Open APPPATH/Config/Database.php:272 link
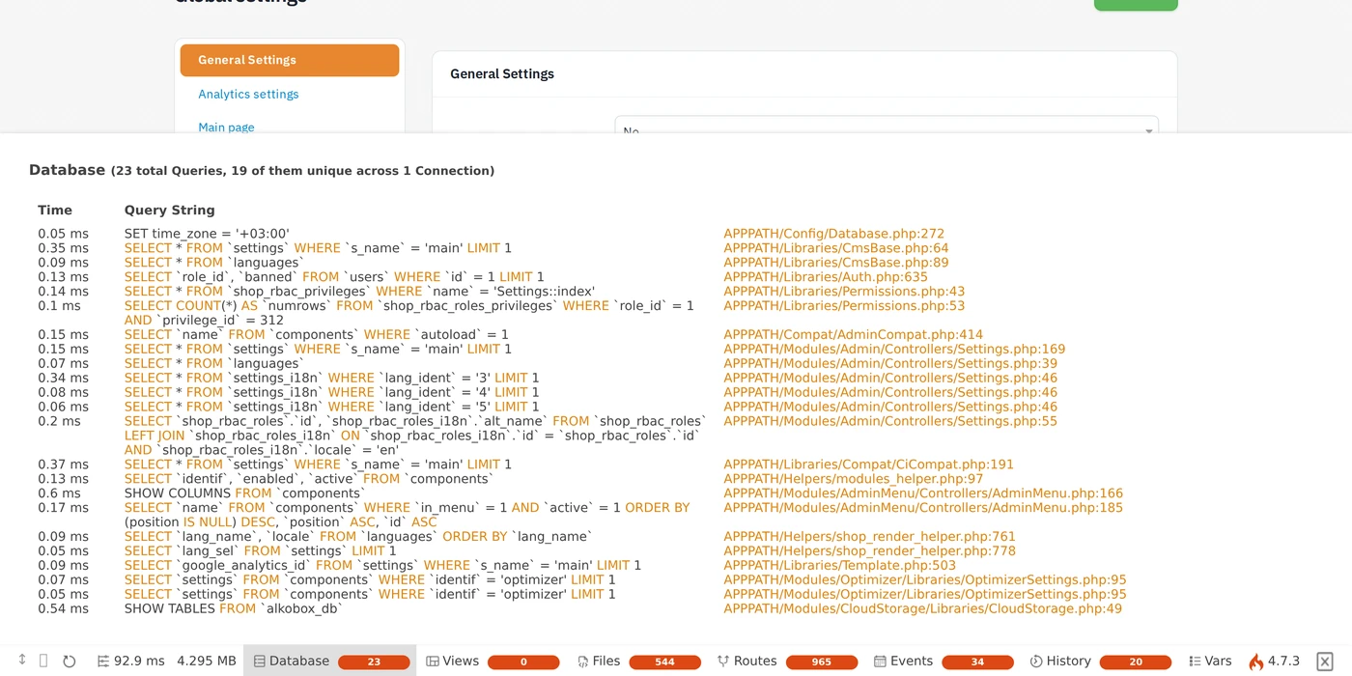The width and height of the screenshot is (1352, 676). [833, 234]
